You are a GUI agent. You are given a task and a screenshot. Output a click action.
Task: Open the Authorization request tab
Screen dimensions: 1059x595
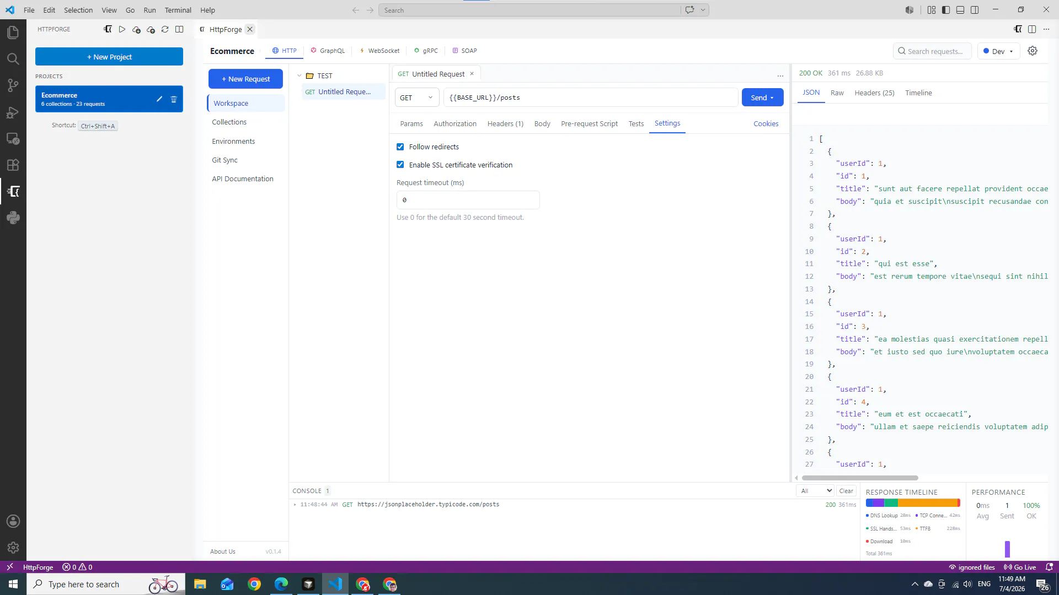click(455, 124)
